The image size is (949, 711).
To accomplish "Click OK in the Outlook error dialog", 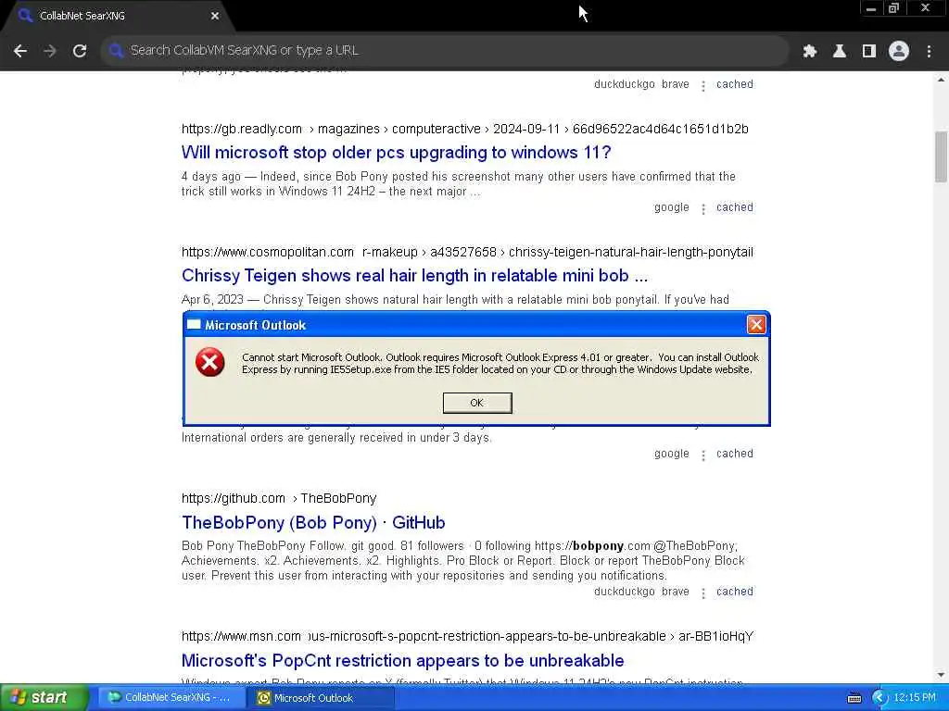I will (x=477, y=403).
